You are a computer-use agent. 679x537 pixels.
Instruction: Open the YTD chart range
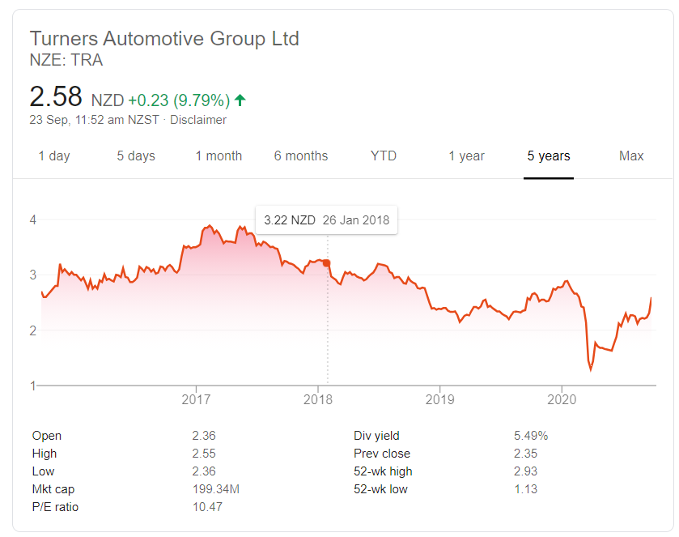384,156
